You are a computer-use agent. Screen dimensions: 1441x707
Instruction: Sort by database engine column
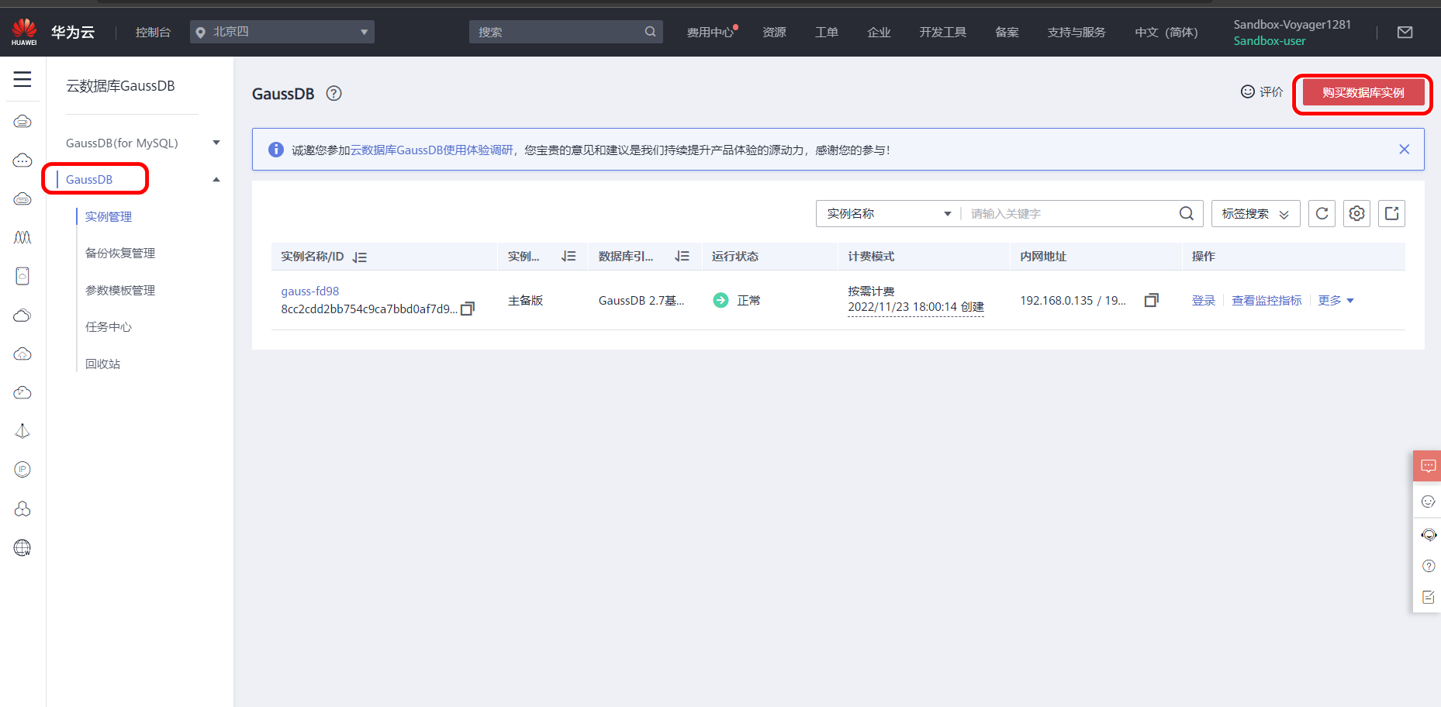point(682,256)
